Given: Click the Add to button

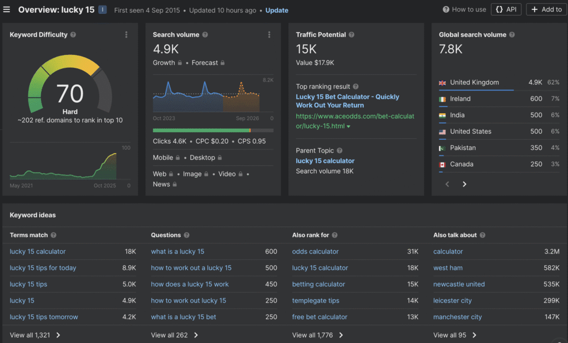Looking at the screenshot, I should [547, 9].
